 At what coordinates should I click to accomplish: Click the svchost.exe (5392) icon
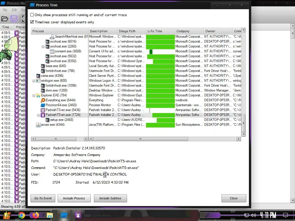coord(48,61)
